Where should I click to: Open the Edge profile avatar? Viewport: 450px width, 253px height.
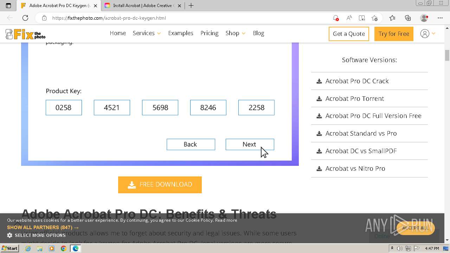point(424,18)
